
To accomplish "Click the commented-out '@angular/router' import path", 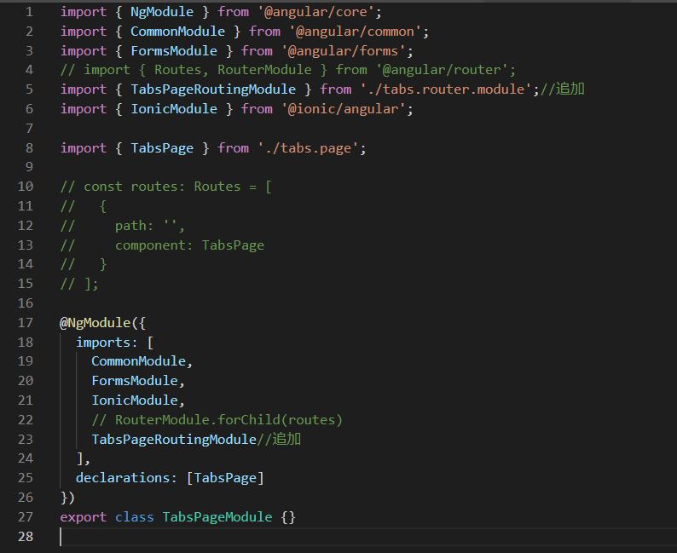I will [444, 70].
